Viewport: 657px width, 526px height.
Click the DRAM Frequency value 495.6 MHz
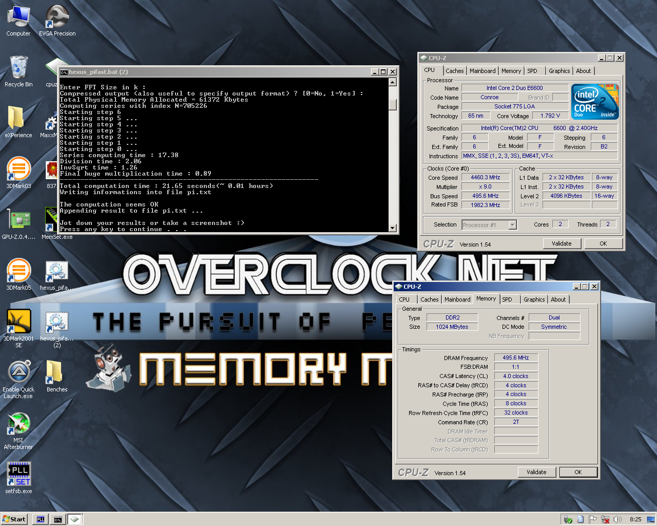516,358
